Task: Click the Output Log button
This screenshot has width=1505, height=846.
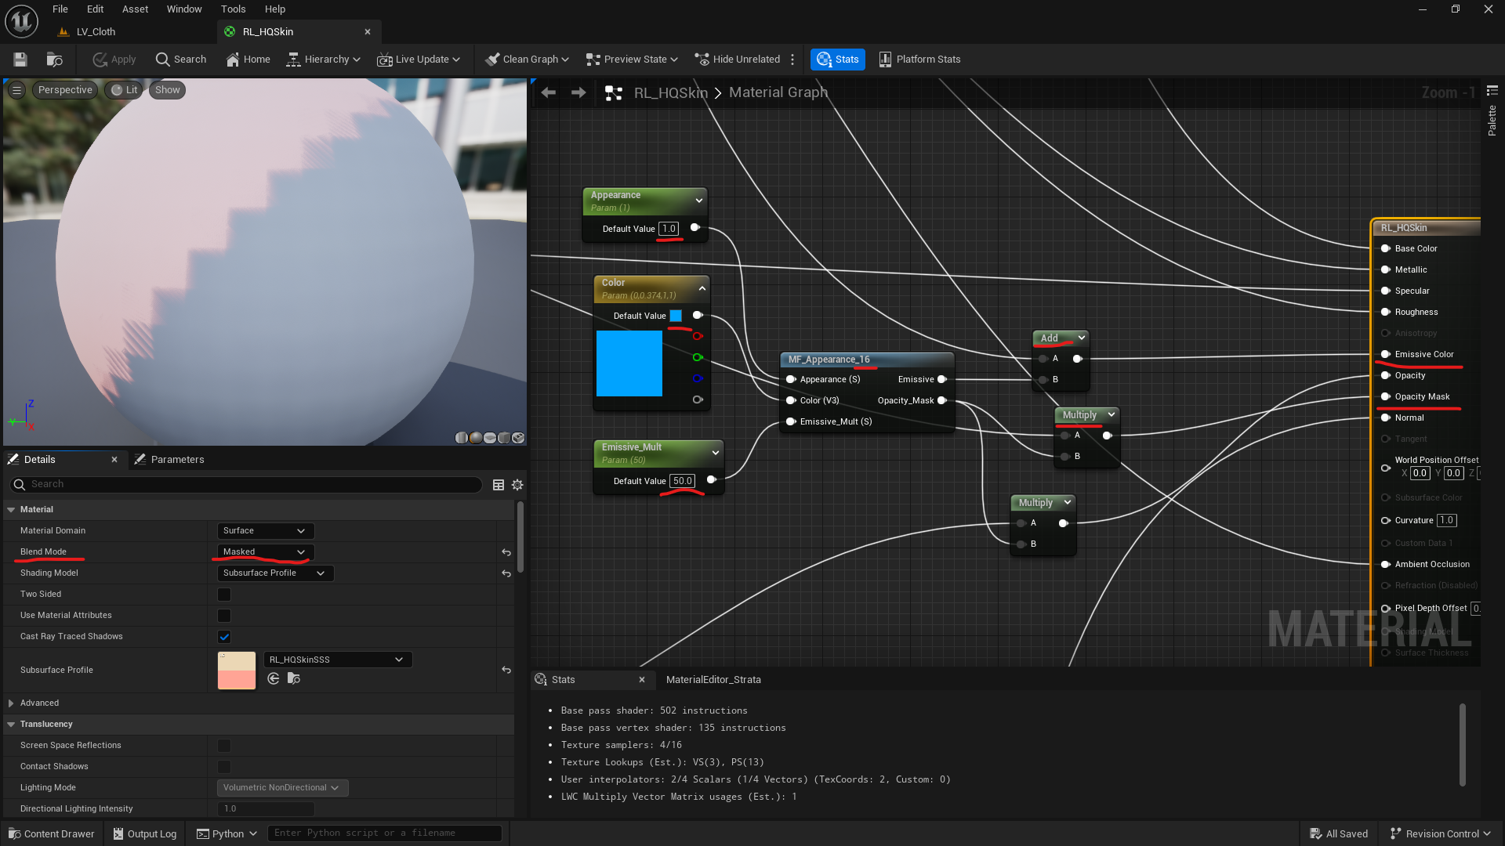Action: point(145,833)
